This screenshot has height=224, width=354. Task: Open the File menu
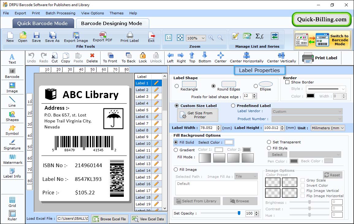(x=6, y=13)
